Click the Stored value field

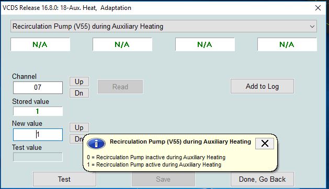tap(38, 111)
